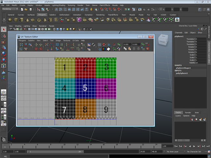
Task: Toggle smooth shade all in viewport toolbar
Action: pos(58,29)
